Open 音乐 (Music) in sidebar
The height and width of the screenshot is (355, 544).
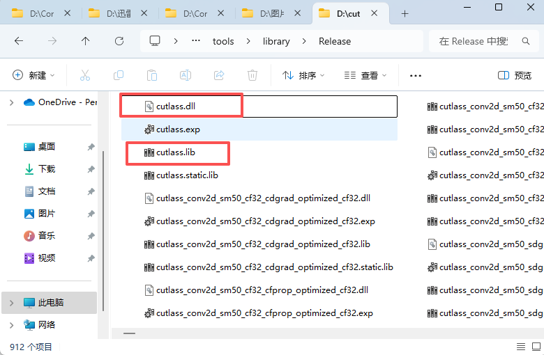[39, 236]
